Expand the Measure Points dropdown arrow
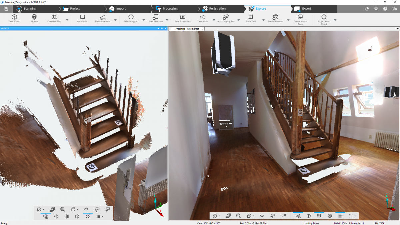This screenshot has width=400, height=225. 115,20
